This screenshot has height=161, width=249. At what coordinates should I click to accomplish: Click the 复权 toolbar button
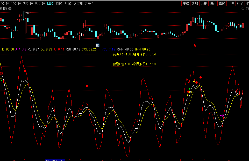(x=186, y=3)
